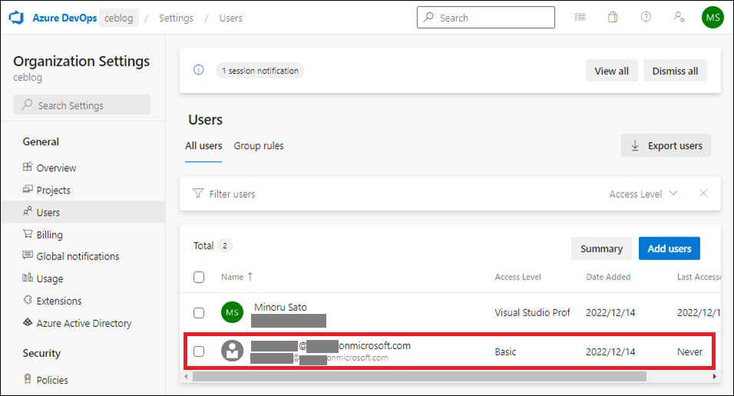This screenshot has height=396, width=734.
Task: Toggle the select-all users checkbox
Action: [199, 277]
